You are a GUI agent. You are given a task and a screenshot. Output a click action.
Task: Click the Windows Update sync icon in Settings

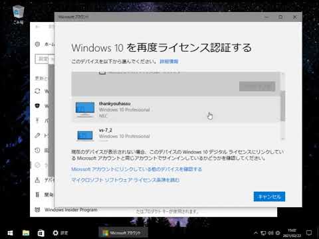(x=37, y=91)
